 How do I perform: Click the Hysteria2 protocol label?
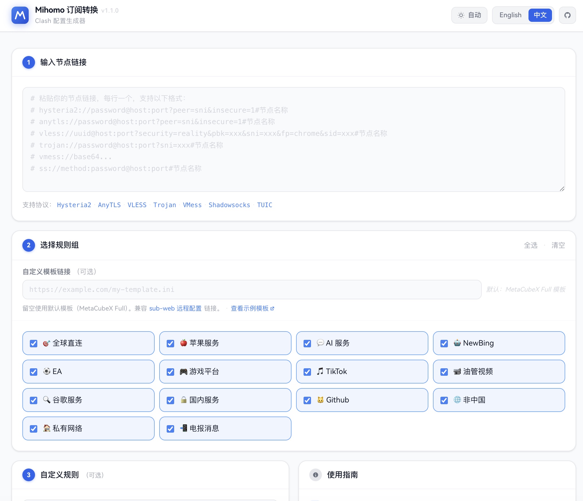tap(74, 205)
